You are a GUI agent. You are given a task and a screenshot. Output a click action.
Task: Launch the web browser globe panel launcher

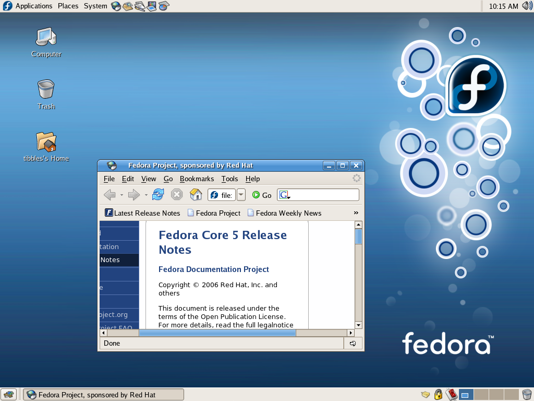coord(116,6)
